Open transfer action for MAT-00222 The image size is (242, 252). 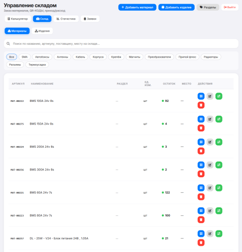pos(219,96)
